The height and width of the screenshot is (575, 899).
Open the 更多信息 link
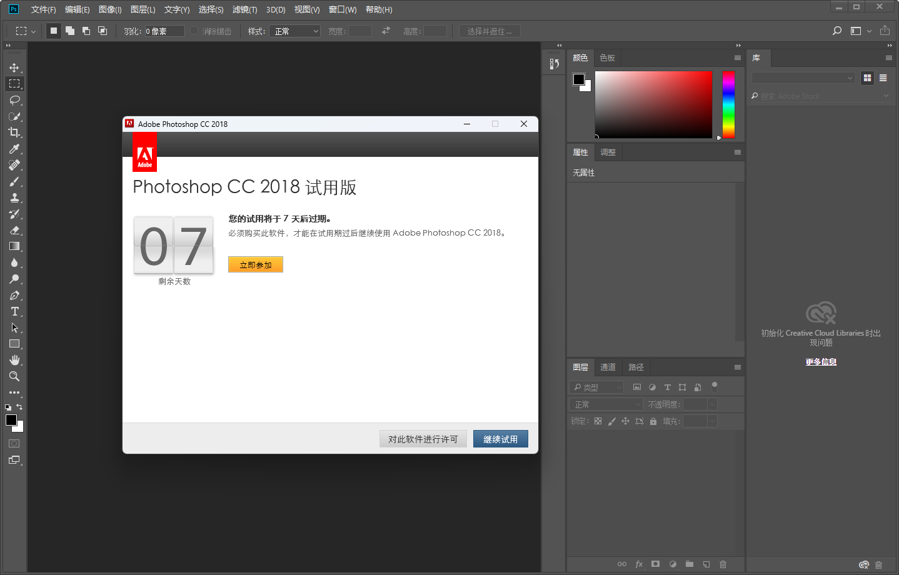click(821, 362)
